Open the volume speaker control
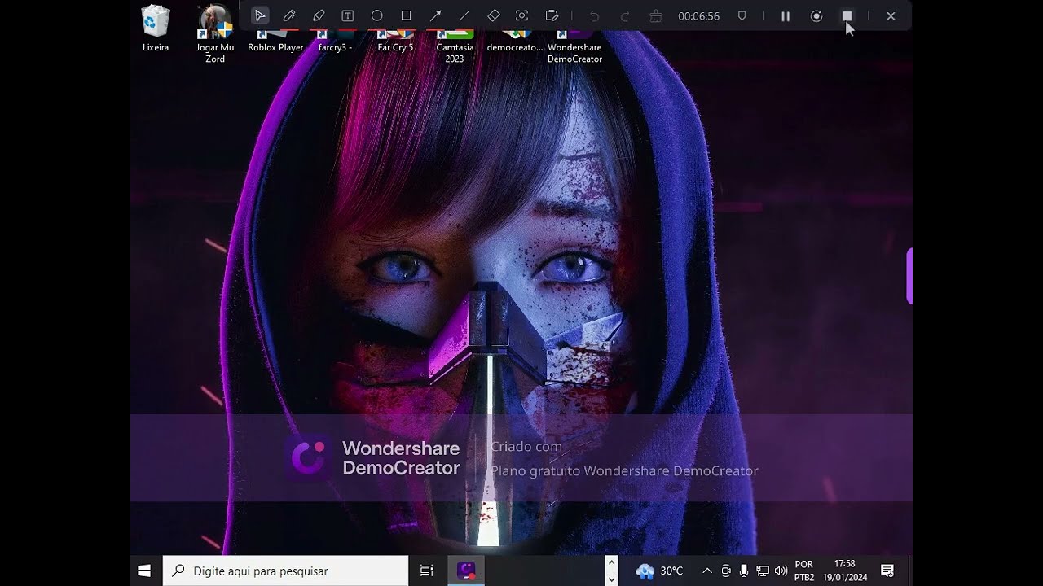This screenshot has width=1043, height=586. (x=781, y=571)
